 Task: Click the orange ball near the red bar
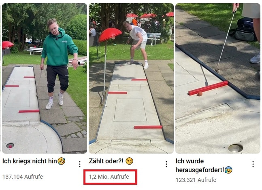200,94
